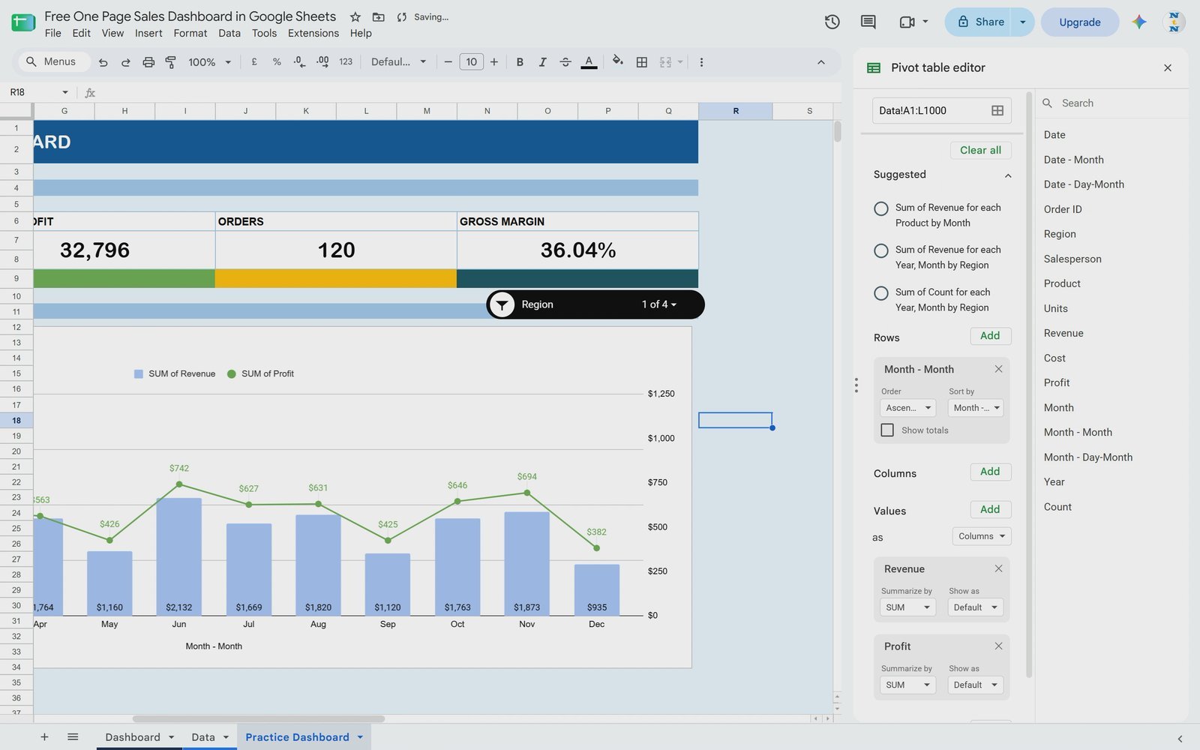Select Sum of Revenue by Region suggestion
The height and width of the screenshot is (750, 1200).
coord(881,250)
